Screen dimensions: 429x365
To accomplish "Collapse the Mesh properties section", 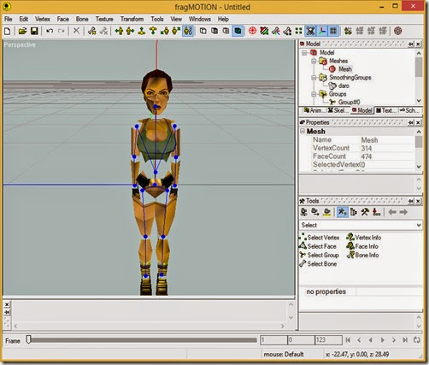I will pyautogui.click(x=303, y=131).
